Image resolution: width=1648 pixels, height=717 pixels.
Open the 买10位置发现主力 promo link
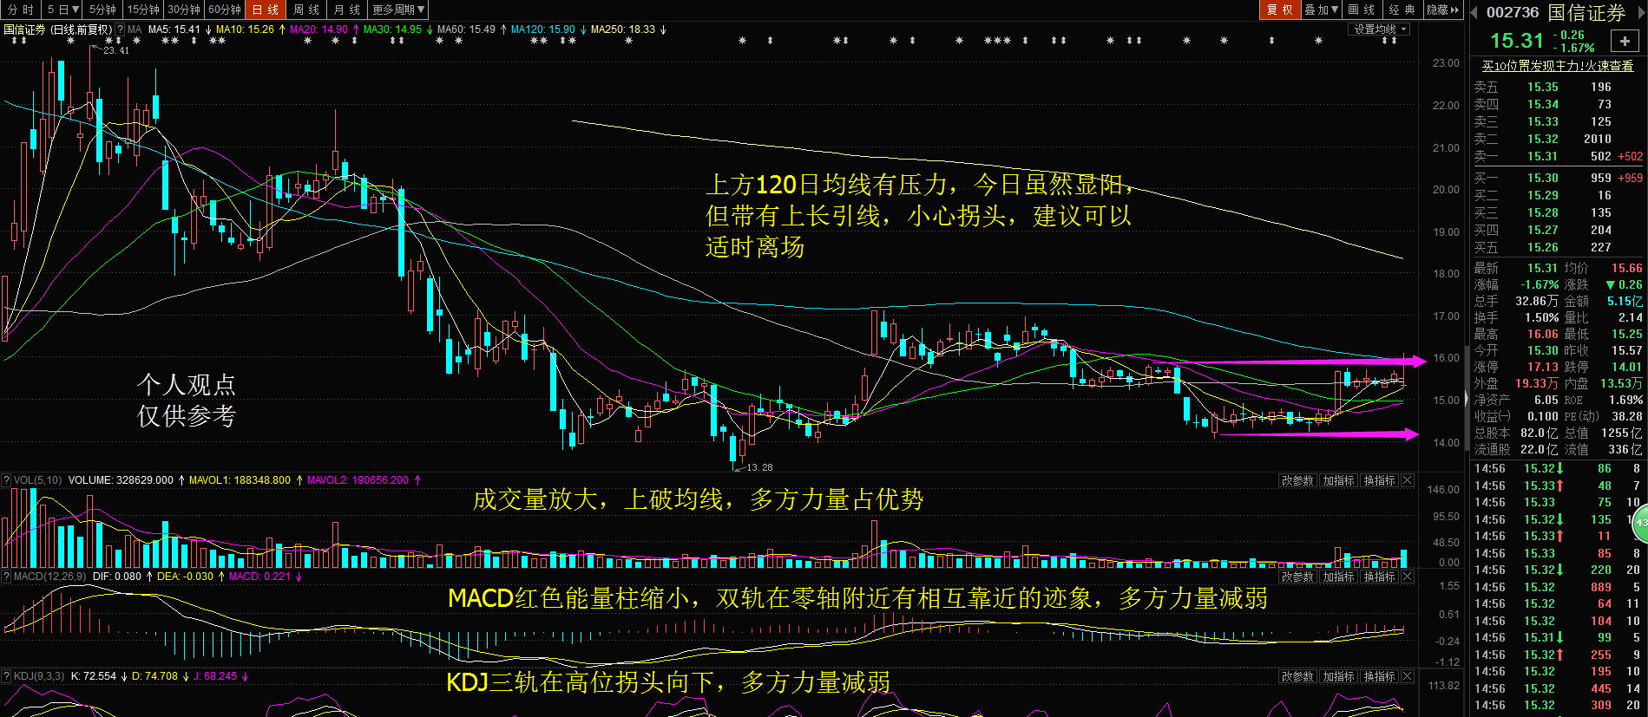(1558, 66)
